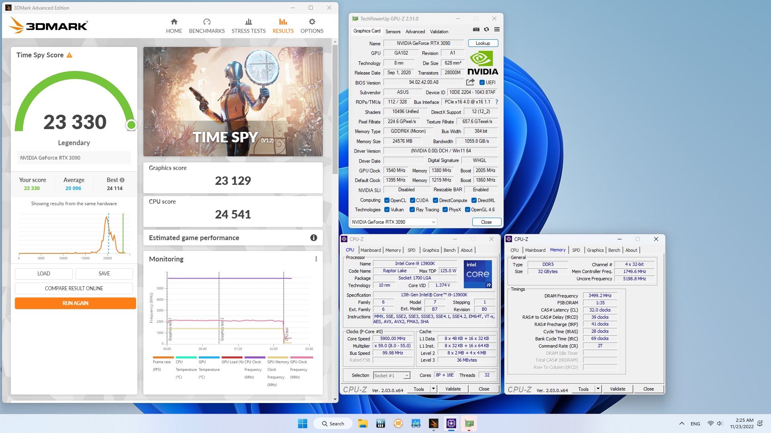Open 3DMark Options gear icon
Screen dimensions: 771x433
(312, 22)
